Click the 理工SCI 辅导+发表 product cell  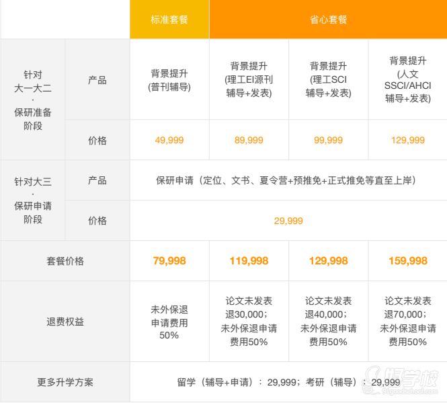tap(328, 80)
